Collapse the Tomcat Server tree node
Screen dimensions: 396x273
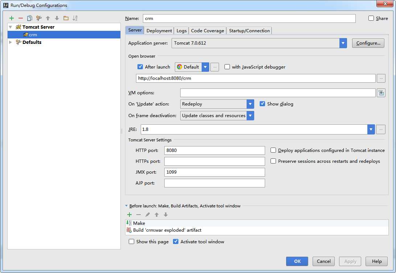(x=11, y=27)
